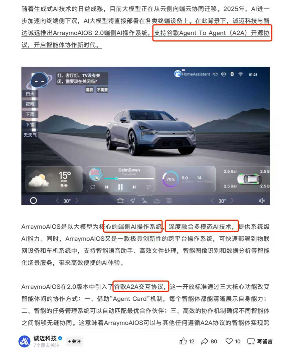
Task: Select 下雨 rain weather mode
Action: 30,114
